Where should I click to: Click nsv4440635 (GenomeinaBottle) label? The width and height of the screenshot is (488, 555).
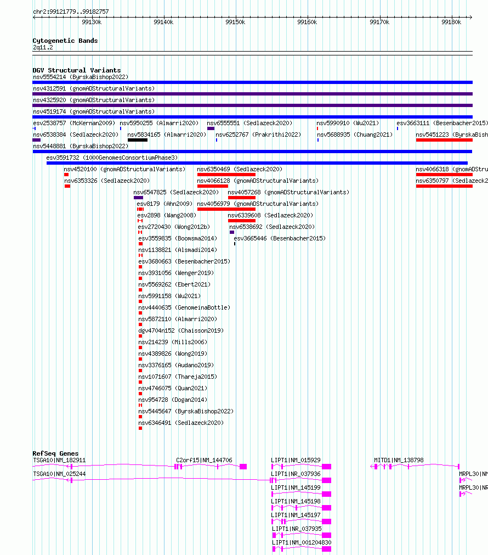tap(184, 307)
